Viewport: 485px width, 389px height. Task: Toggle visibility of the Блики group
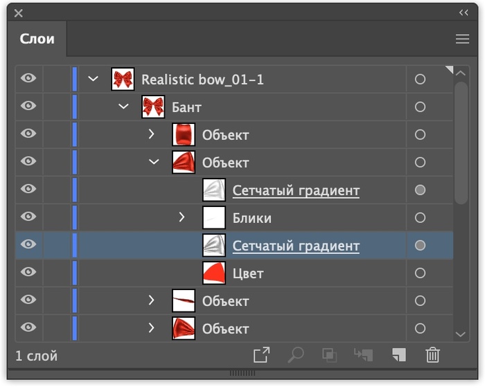[x=28, y=217]
